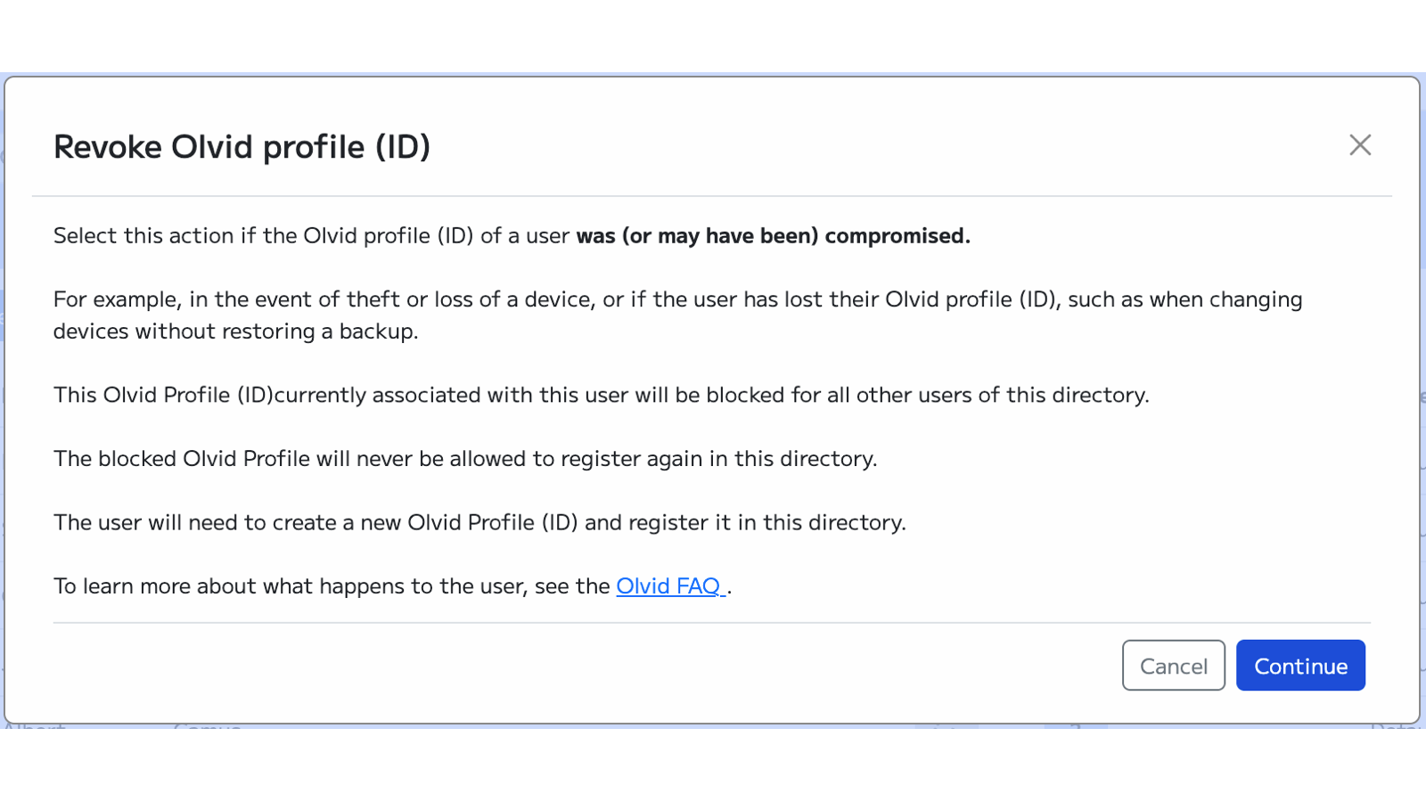Click the first sentence starting with Select this action
The height and width of the screenshot is (802, 1426).
(312, 235)
